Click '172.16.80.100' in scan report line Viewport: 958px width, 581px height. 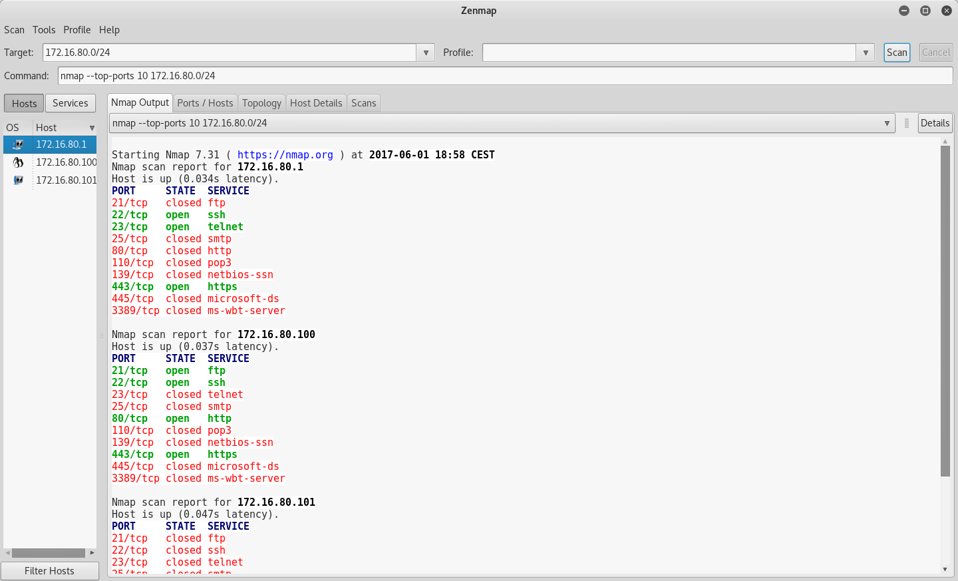pos(276,335)
